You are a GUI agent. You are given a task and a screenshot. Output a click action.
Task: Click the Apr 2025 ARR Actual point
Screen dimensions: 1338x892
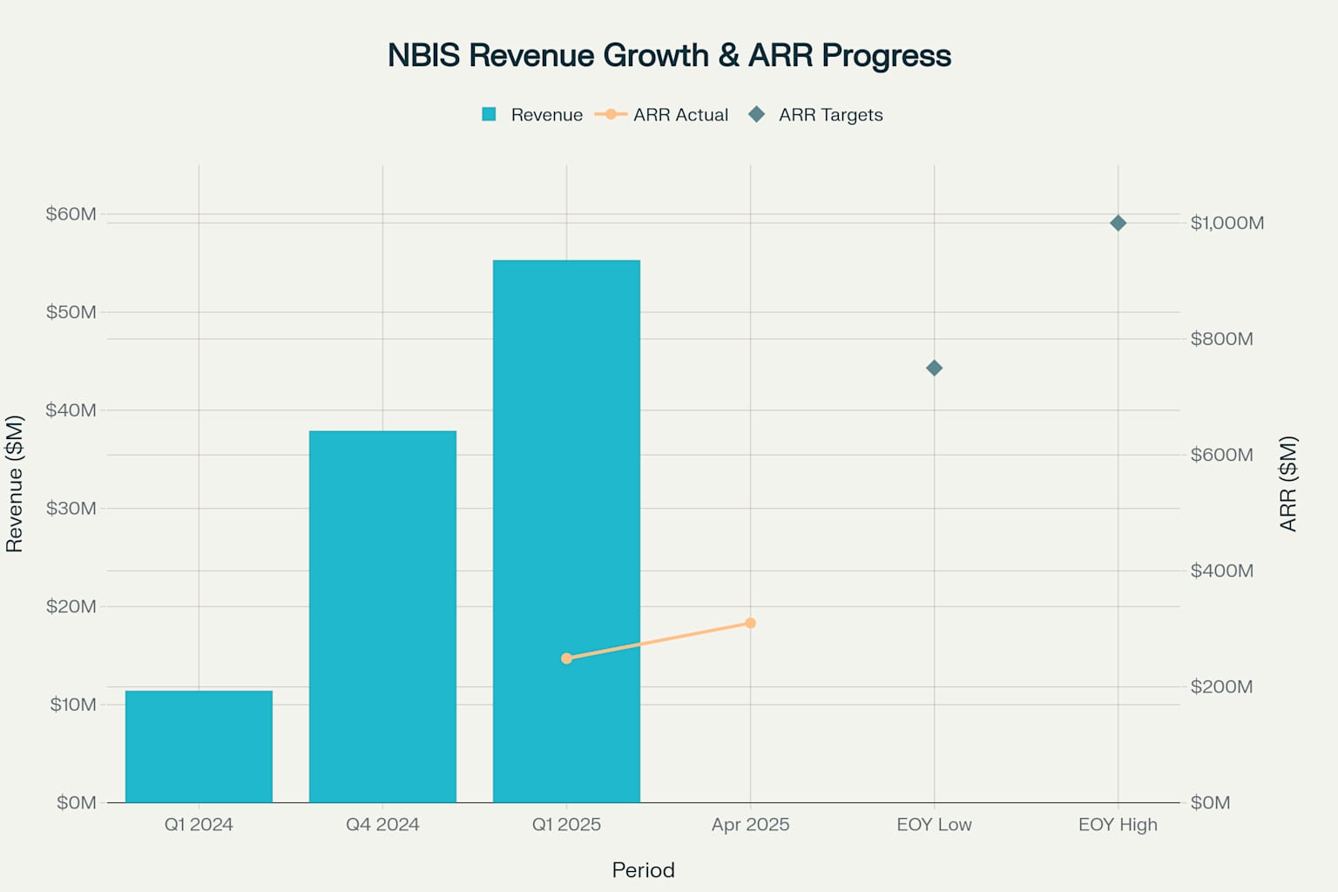coord(750,623)
